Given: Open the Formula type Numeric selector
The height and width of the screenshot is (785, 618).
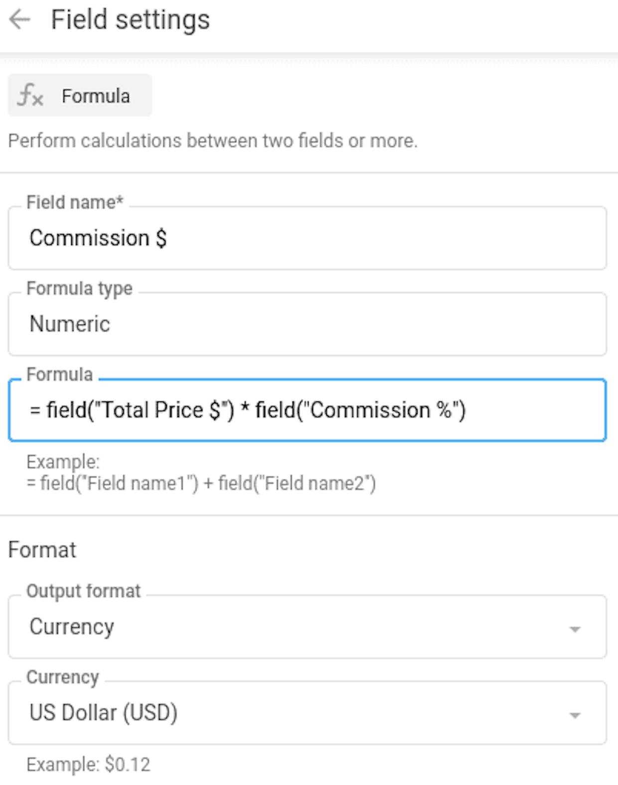Looking at the screenshot, I should pos(307,324).
